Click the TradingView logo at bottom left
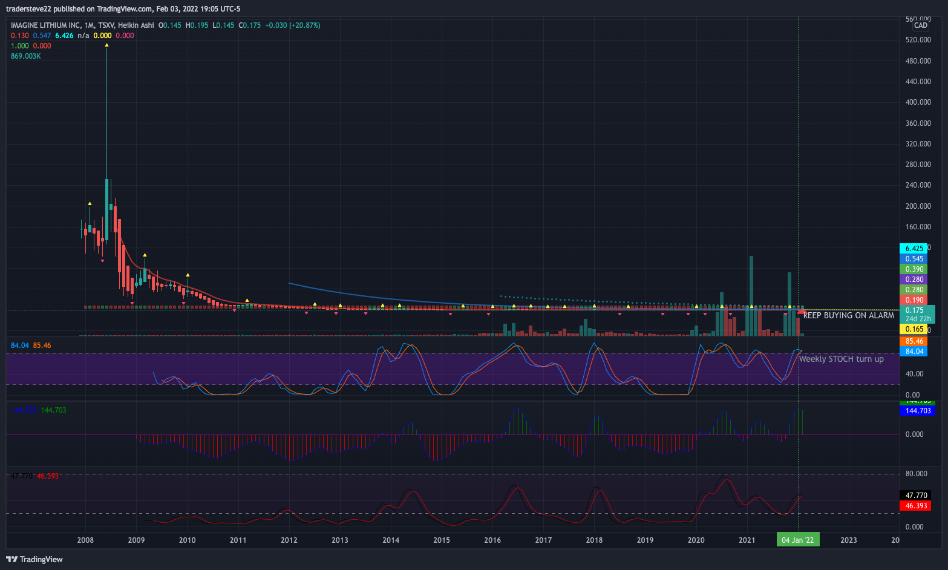Image resolution: width=948 pixels, height=570 pixels. pos(34,559)
